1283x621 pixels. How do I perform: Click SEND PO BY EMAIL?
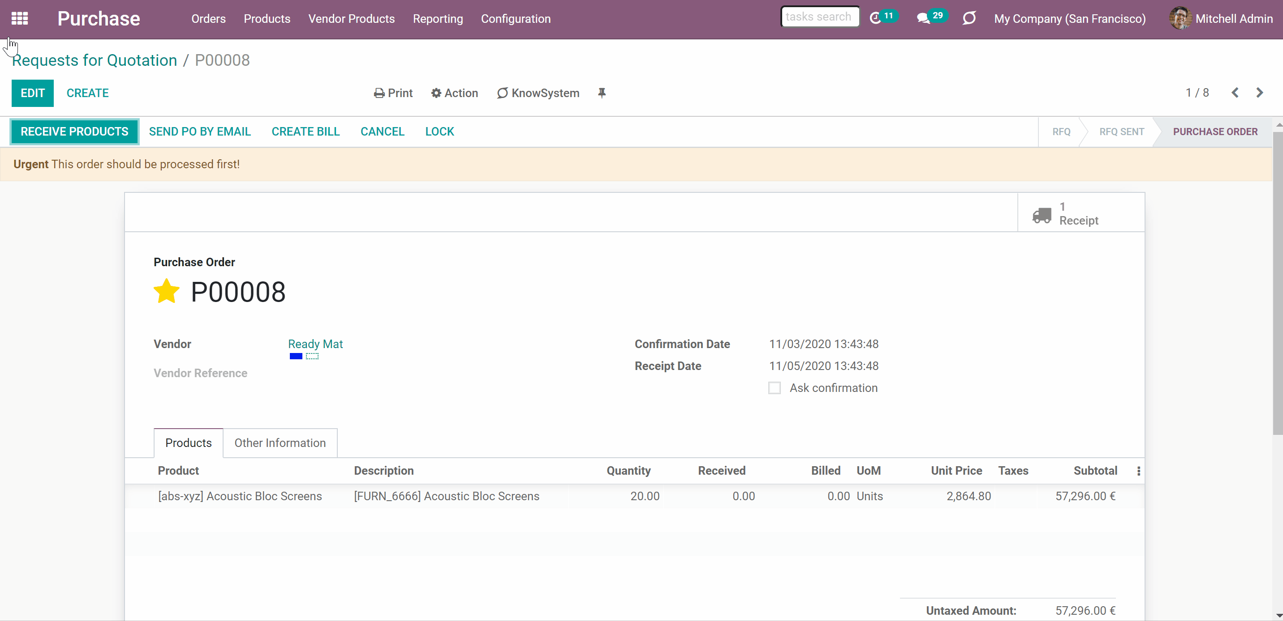200,132
